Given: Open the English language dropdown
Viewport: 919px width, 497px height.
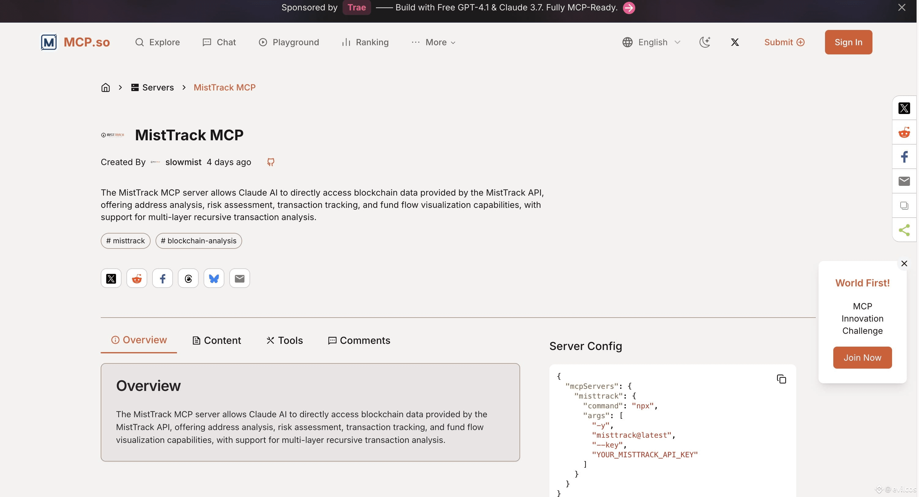Looking at the screenshot, I should coord(651,42).
